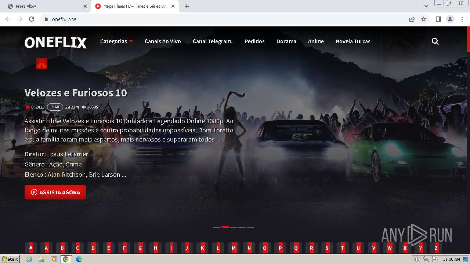Close the Press Allow tab
Image resolution: width=470 pixels, height=264 pixels.
(85, 6)
